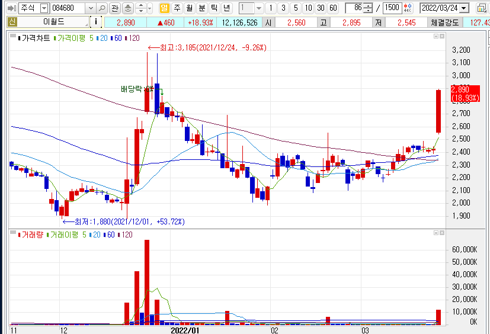Image resolution: width=490 pixels, height=334 pixels.
Task: Choose the 30 interval preset
Action: (x=321, y=8)
